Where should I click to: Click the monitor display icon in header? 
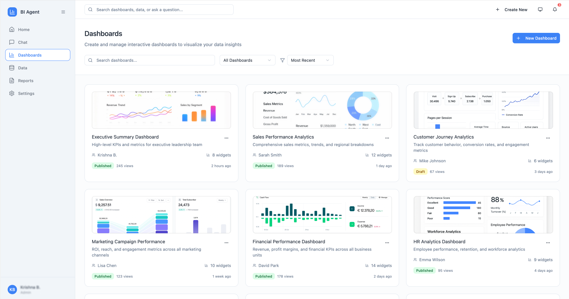pos(540,10)
